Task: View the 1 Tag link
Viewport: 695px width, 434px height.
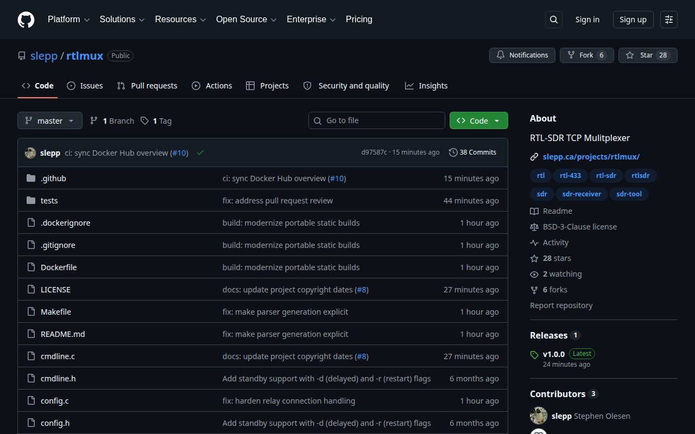Action: tap(156, 121)
